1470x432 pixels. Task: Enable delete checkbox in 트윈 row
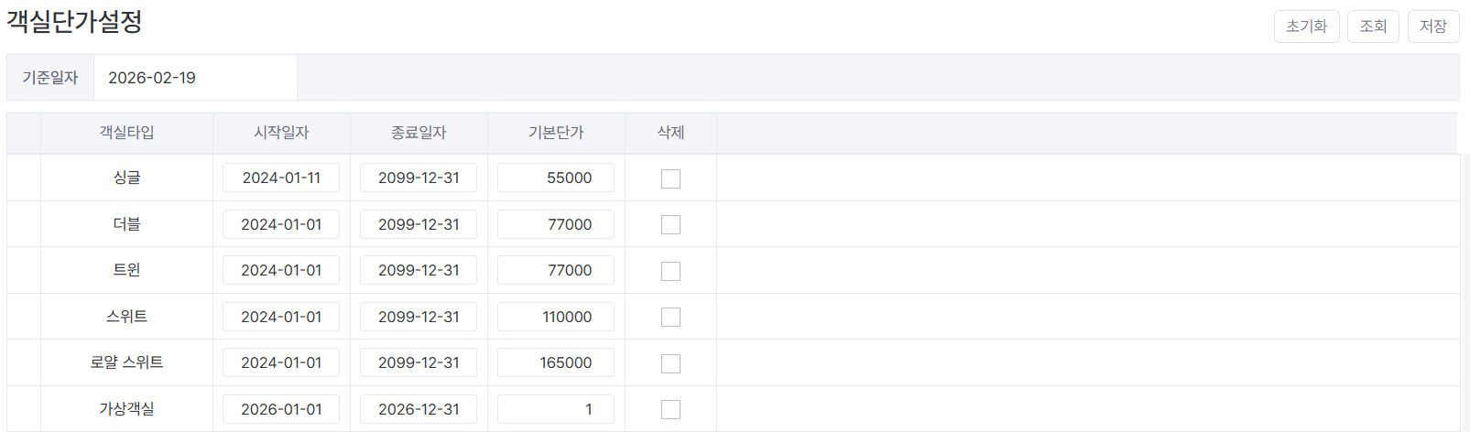tap(670, 271)
